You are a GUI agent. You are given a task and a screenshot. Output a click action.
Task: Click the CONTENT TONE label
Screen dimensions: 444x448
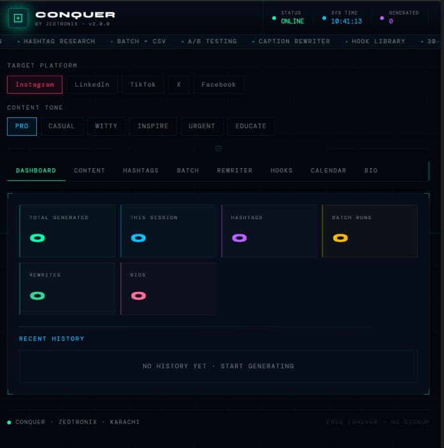pos(35,108)
